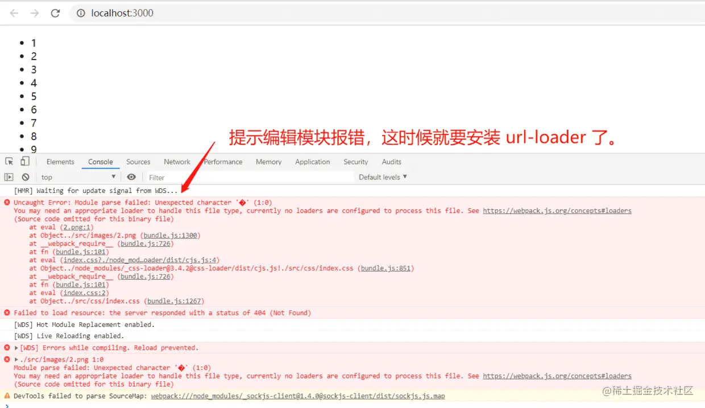Open the sockjs.js.map SourceMap link
Image resolution: width=705 pixels, height=408 pixels.
(298, 396)
